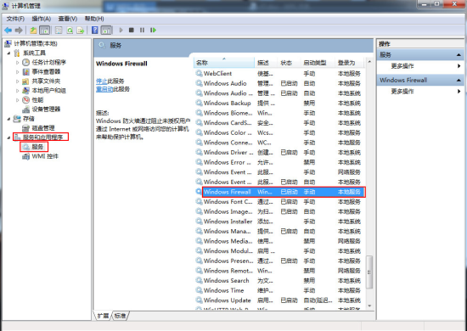
Task: Click the Restart service toolbar icon
Action: (x=153, y=30)
